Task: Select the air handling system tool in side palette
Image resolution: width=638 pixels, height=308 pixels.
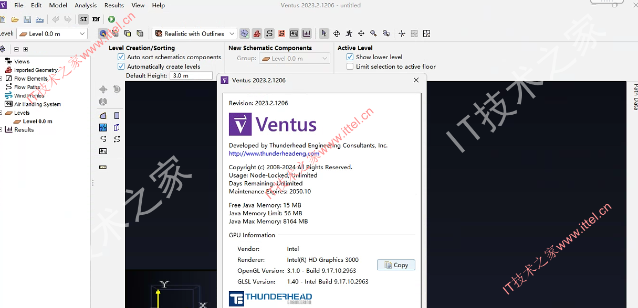Action: (103, 151)
